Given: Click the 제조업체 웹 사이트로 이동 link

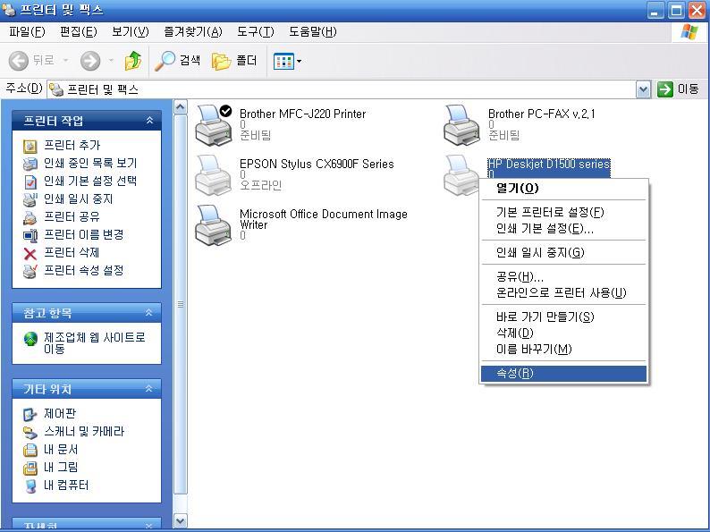Looking at the screenshot, I should [x=95, y=343].
